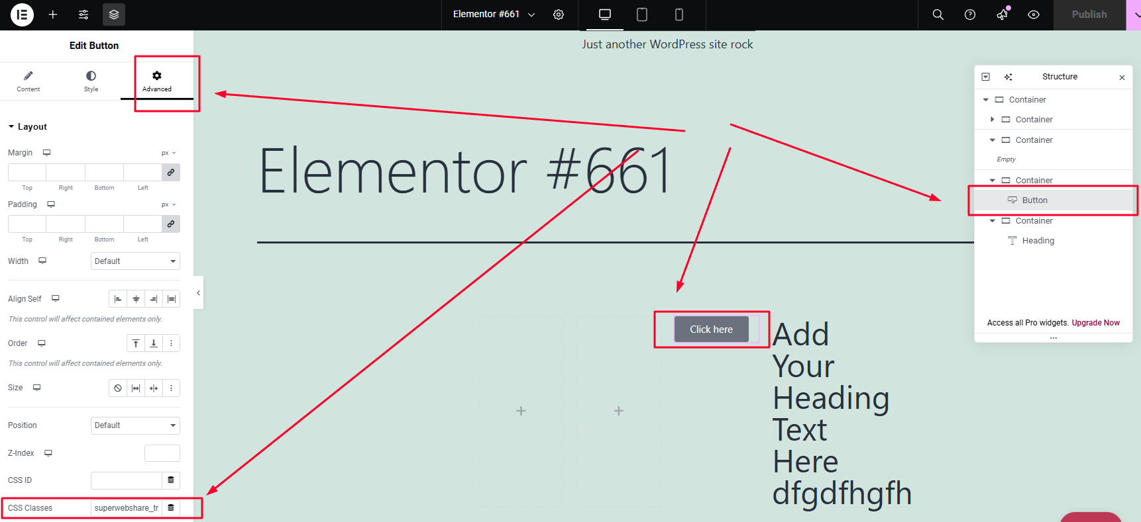Set Order to end
The width and height of the screenshot is (1141, 522).
154,343
